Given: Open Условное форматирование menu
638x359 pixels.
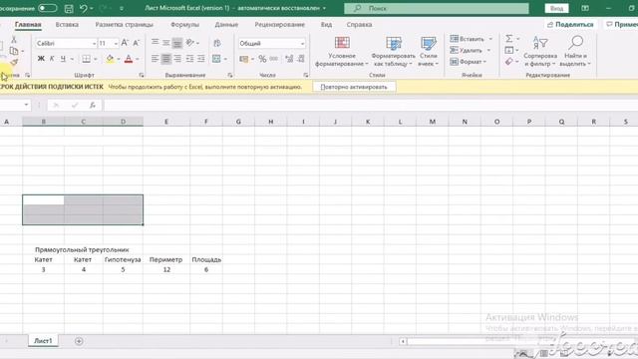Looking at the screenshot, I should click(x=342, y=51).
